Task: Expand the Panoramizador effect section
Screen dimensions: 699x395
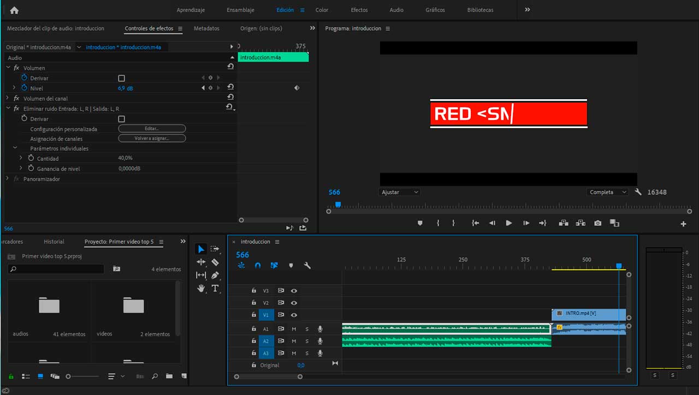Action: point(8,179)
